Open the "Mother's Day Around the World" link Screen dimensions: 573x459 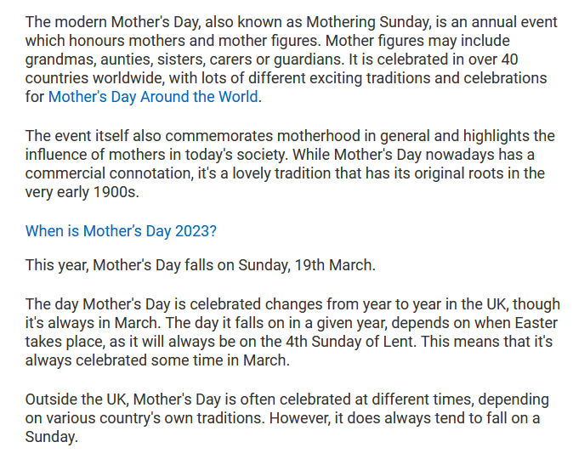(x=153, y=96)
